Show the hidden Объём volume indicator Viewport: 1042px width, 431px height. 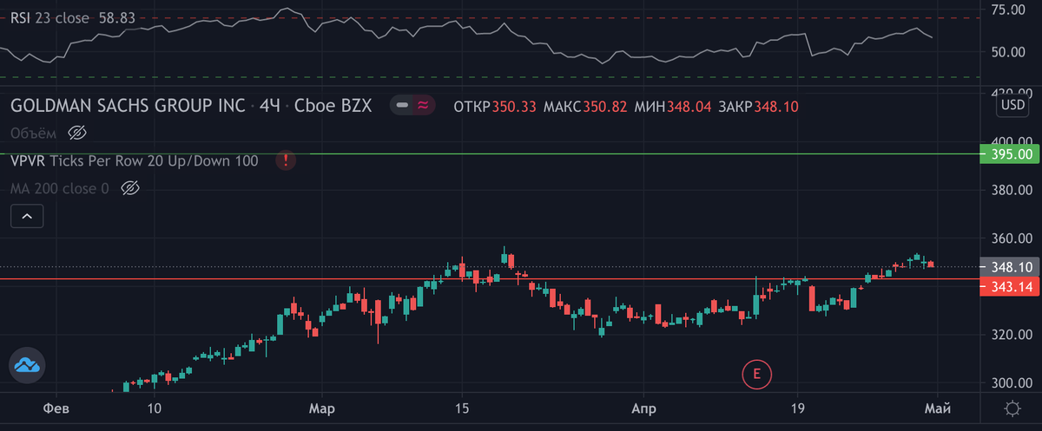tap(78, 133)
